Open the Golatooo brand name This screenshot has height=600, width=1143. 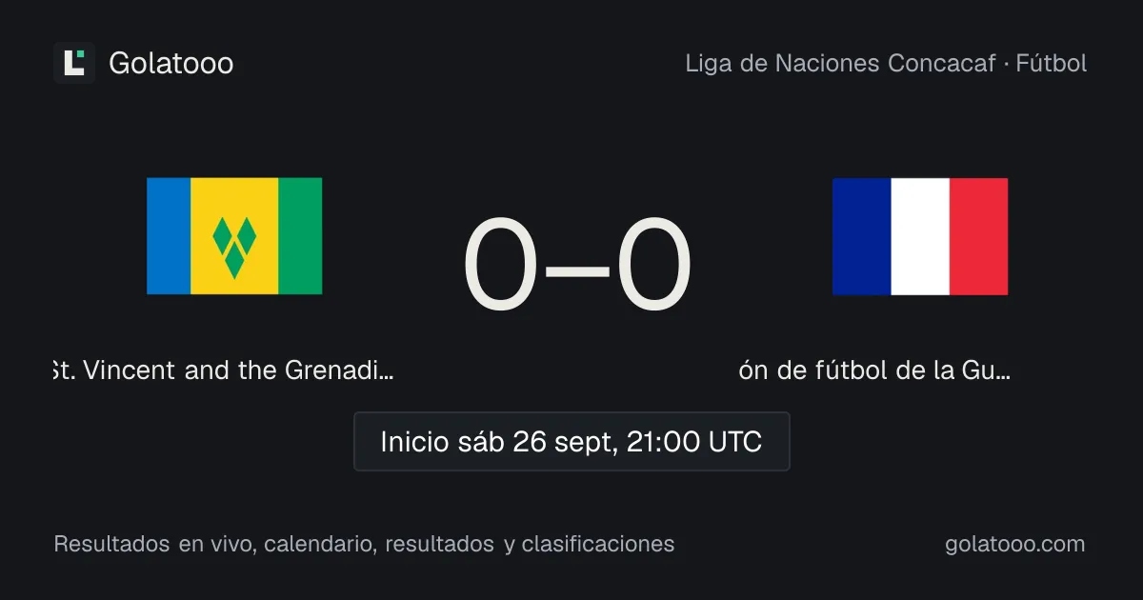(x=171, y=63)
